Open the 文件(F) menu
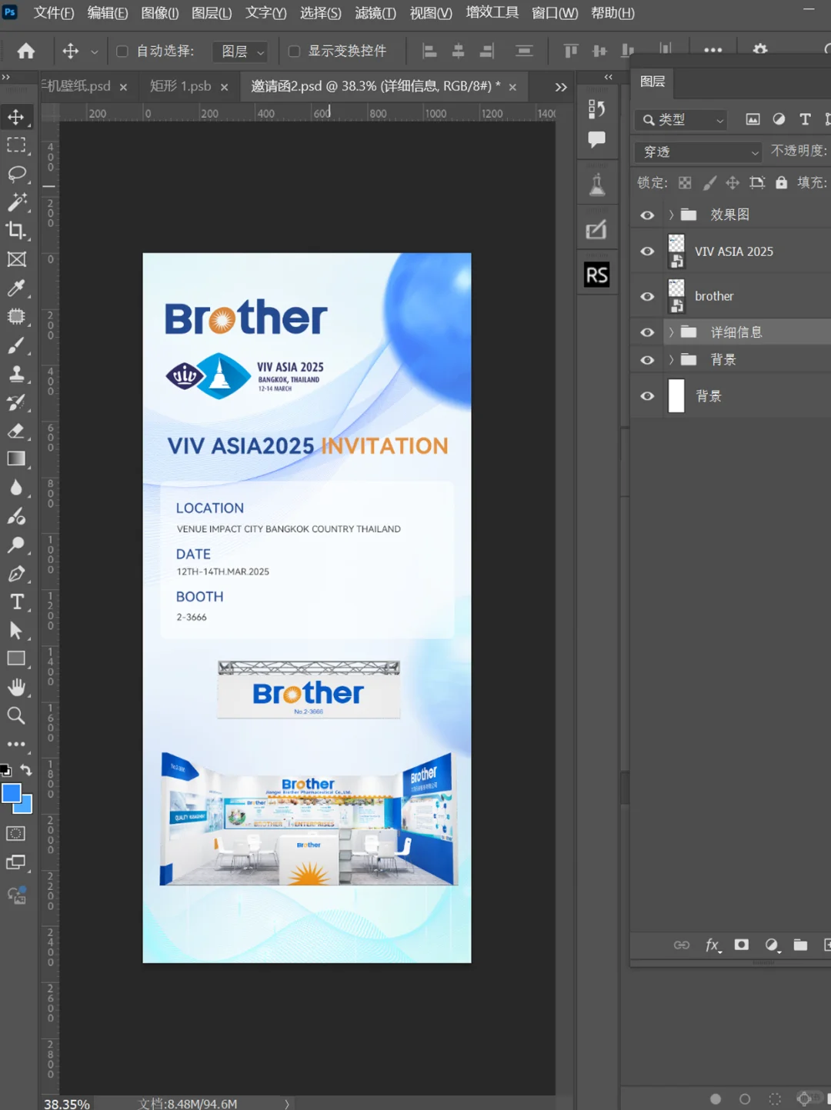 (54, 13)
